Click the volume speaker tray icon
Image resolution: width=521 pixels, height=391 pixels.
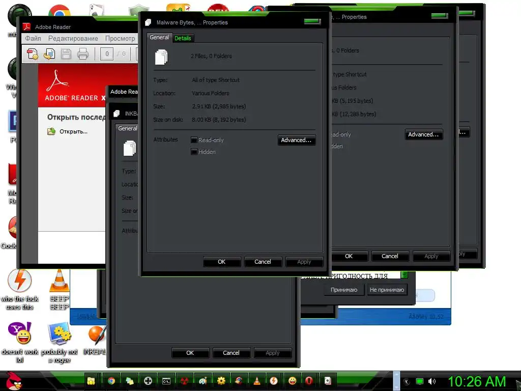coord(432,381)
